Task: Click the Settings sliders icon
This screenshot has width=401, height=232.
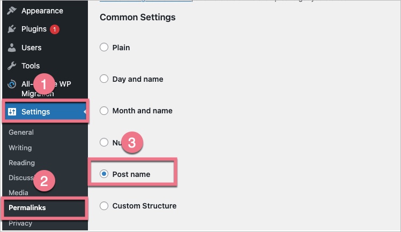Action: [x=12, y=112]
